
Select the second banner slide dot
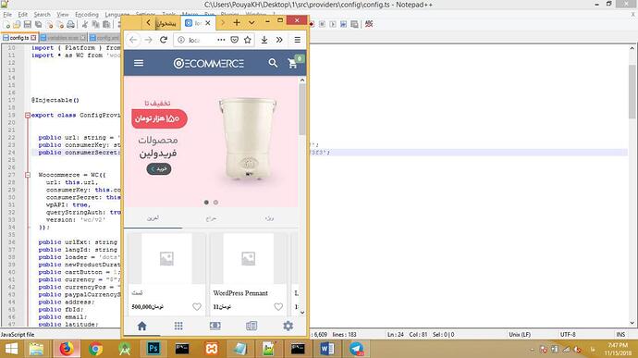(x=215, y=202)
